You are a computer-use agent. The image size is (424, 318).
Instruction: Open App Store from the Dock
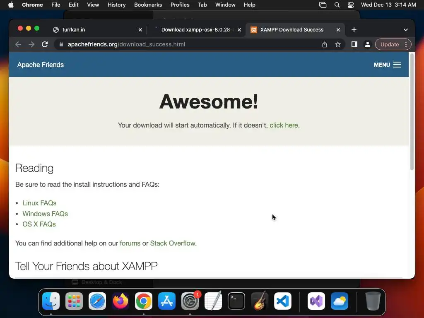pos(167,301)
